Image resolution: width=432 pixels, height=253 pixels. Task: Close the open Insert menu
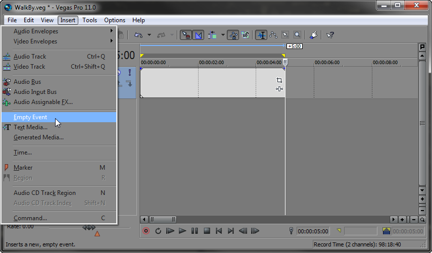coord(68,20)
